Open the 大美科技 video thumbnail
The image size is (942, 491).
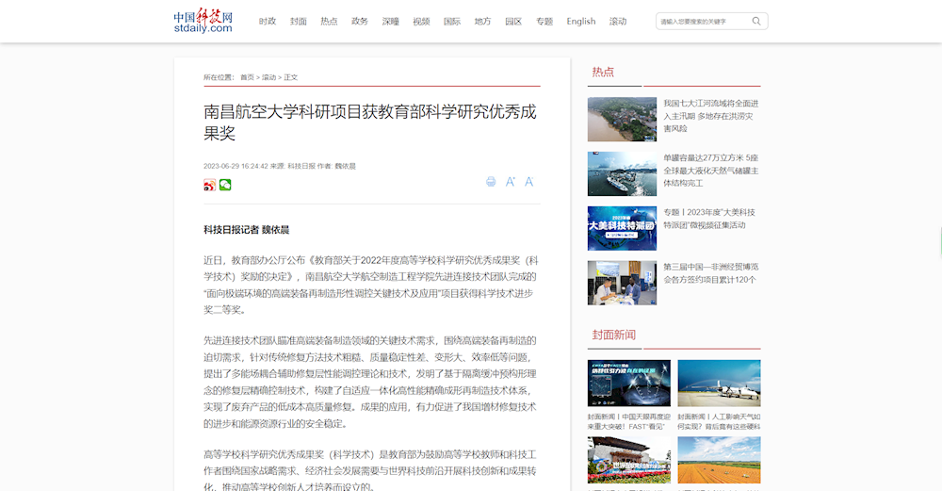point(622,228)
